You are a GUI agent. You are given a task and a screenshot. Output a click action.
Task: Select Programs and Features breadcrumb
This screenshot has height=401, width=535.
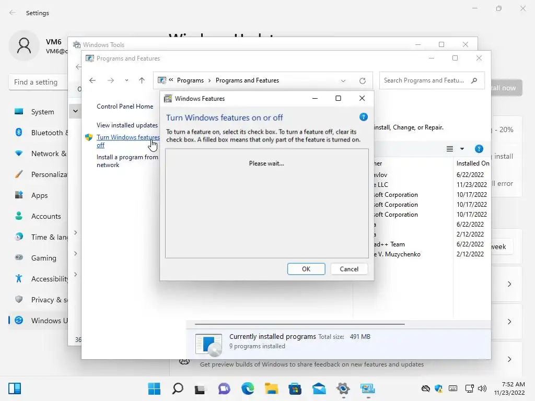[x=247, y=80]
